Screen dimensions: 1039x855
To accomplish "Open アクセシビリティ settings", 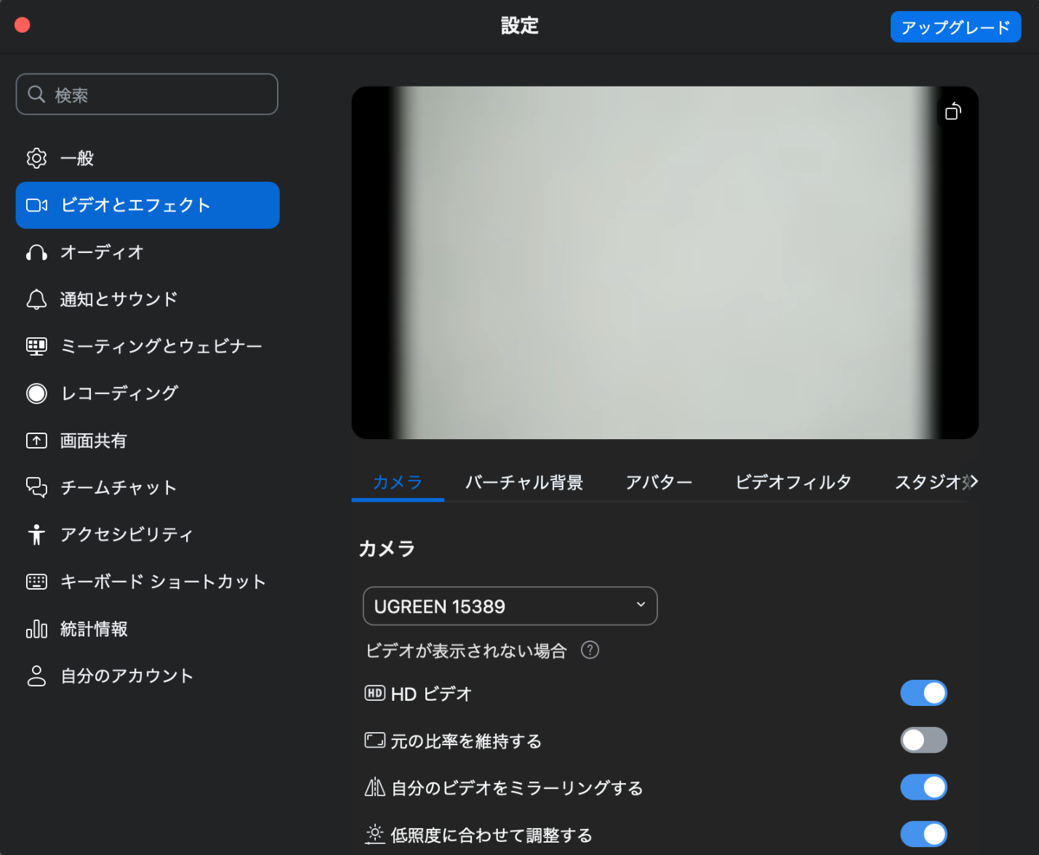I will point(147,534).
